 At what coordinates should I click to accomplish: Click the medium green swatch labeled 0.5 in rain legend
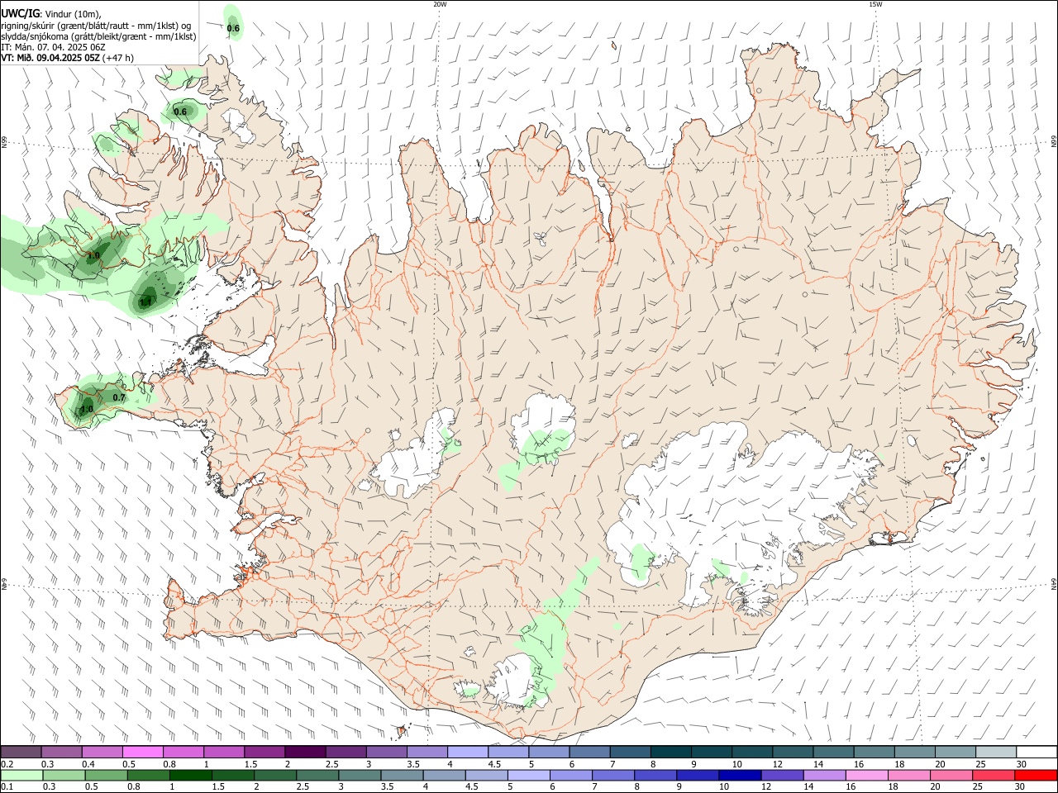click(x=107, y=775)
